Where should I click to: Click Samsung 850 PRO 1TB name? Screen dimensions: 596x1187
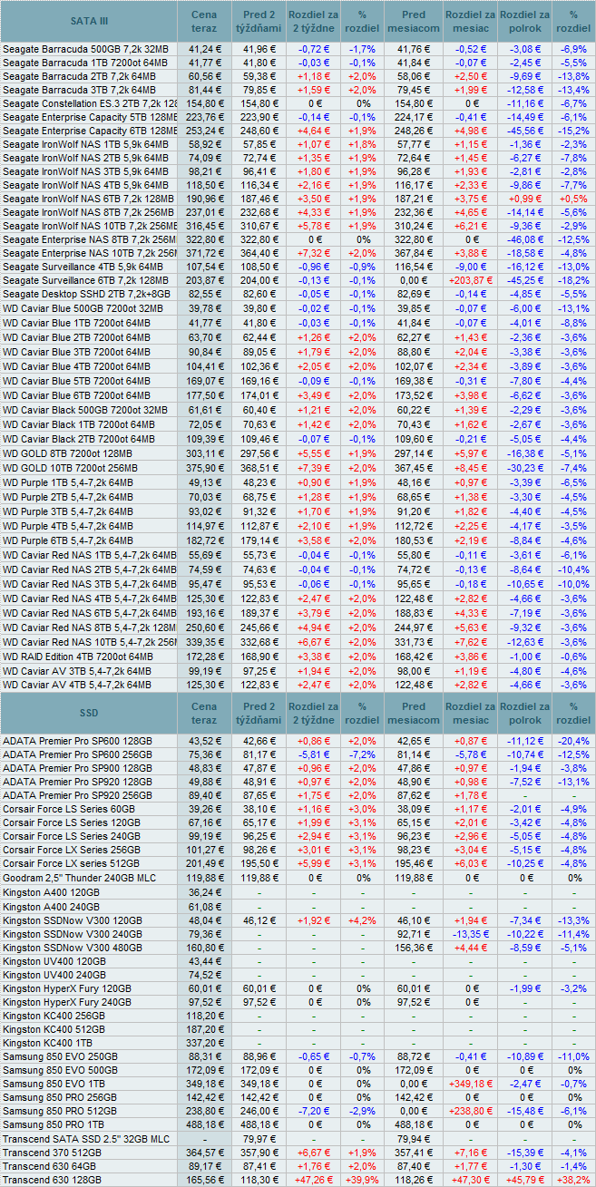point(55,1125)
